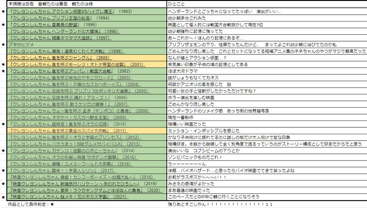Viewport: 367px width, 208px height.
Task: Open the 黄金のスパイ大作戦 (2011) link
Action: pyautogui.click(x=68, y=131)
